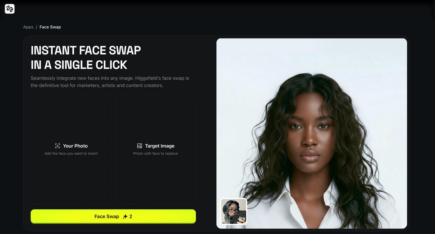This screenshot has height=234, width=435.
Task: Click the Seamlessly integrate new faces description text
Action: (x=110, y=82)
